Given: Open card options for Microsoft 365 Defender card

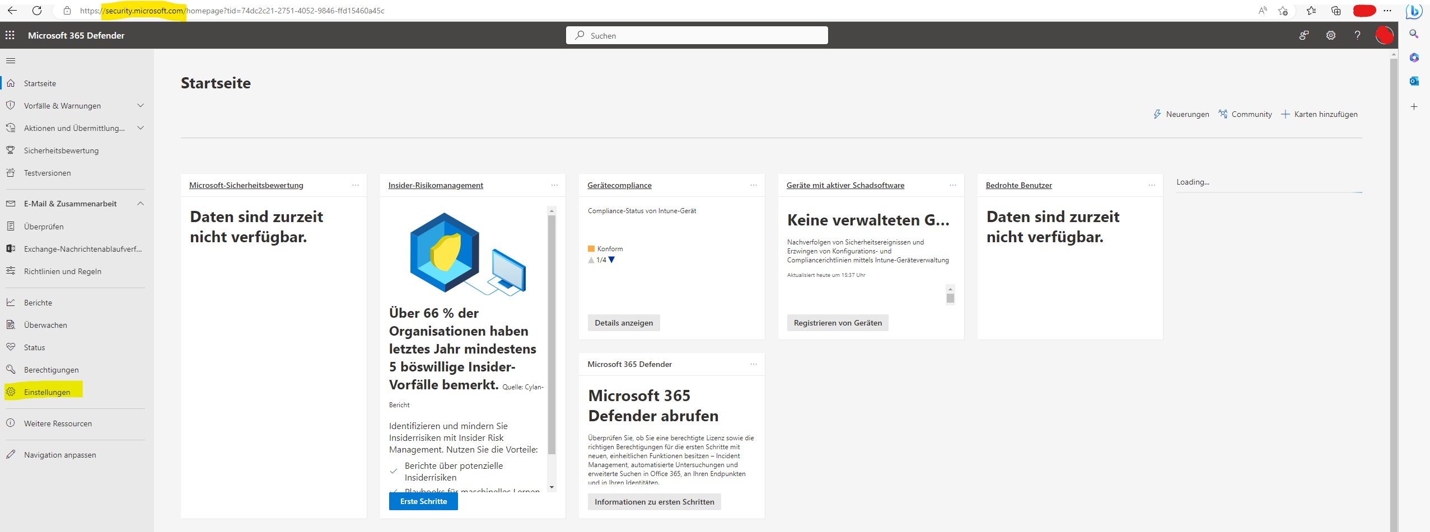Looking at the screenshot, I should click(754, 364).
